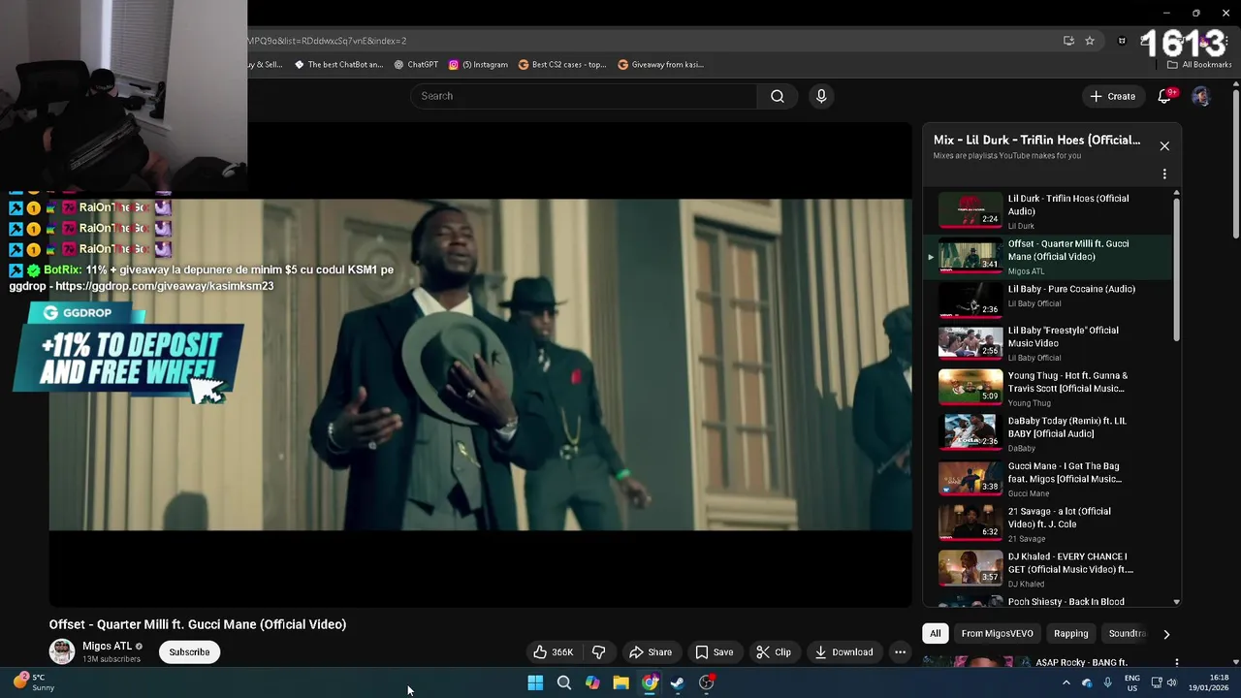Select the Soundtracks filter chip
This screenshot has height=698, width=1241.
[1127, 634]
